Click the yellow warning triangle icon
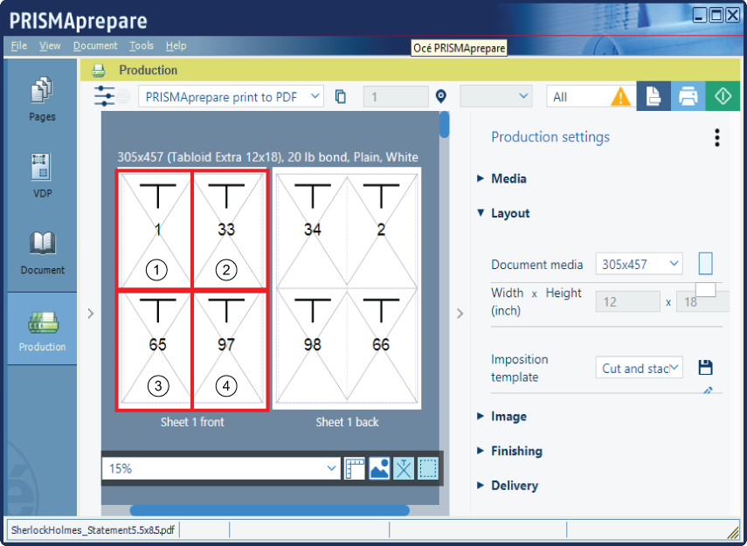This screenshot has width=747, height=546. (620, 97)
